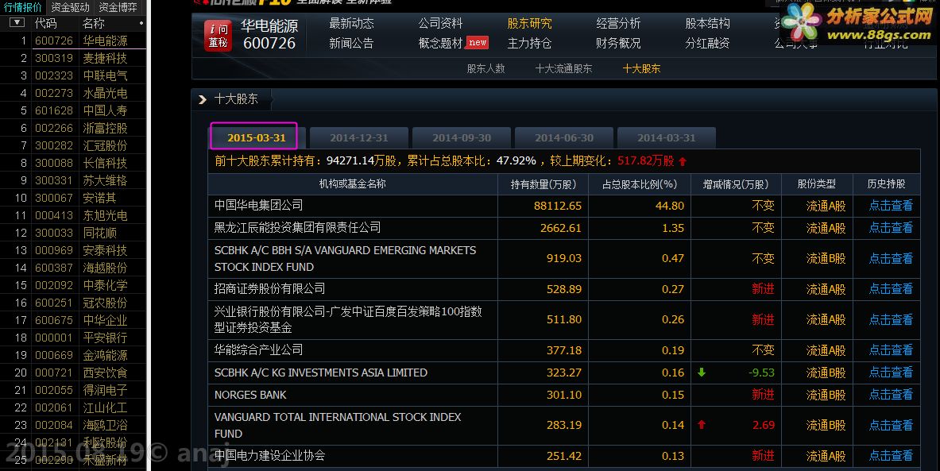Viewport: 940px width, 471px height.
Task: Open 经营分析 menu item
Action: click(618, 23)
